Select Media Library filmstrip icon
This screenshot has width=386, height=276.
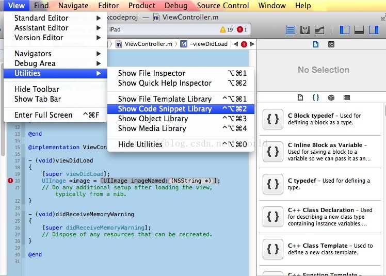pos(347,98)
